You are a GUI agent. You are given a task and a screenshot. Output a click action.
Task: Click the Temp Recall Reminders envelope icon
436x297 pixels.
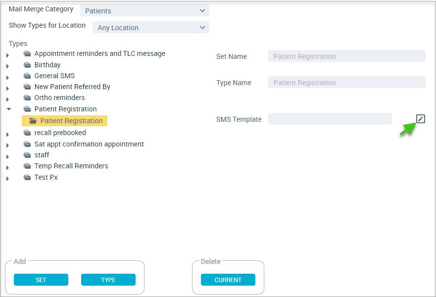27,166
